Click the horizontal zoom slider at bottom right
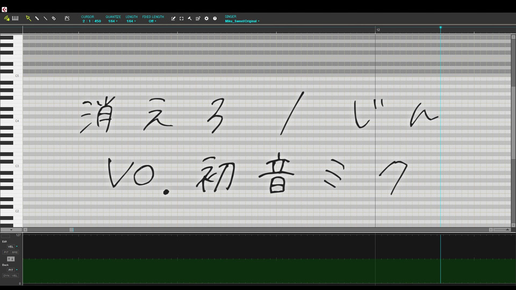 point(502,229)
